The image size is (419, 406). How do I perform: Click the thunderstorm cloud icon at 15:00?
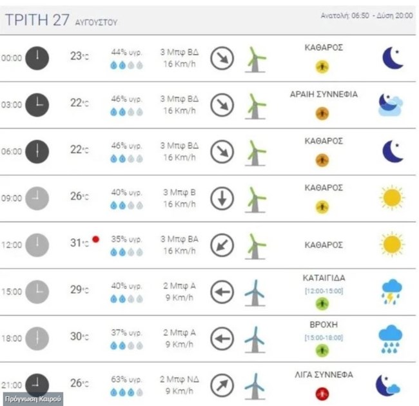(391, 291)
